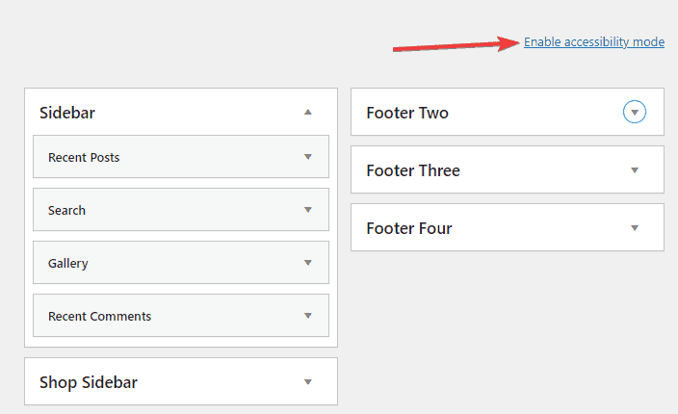
Task: Click the Shop Sidebar heading
Action: click(89, 382)
